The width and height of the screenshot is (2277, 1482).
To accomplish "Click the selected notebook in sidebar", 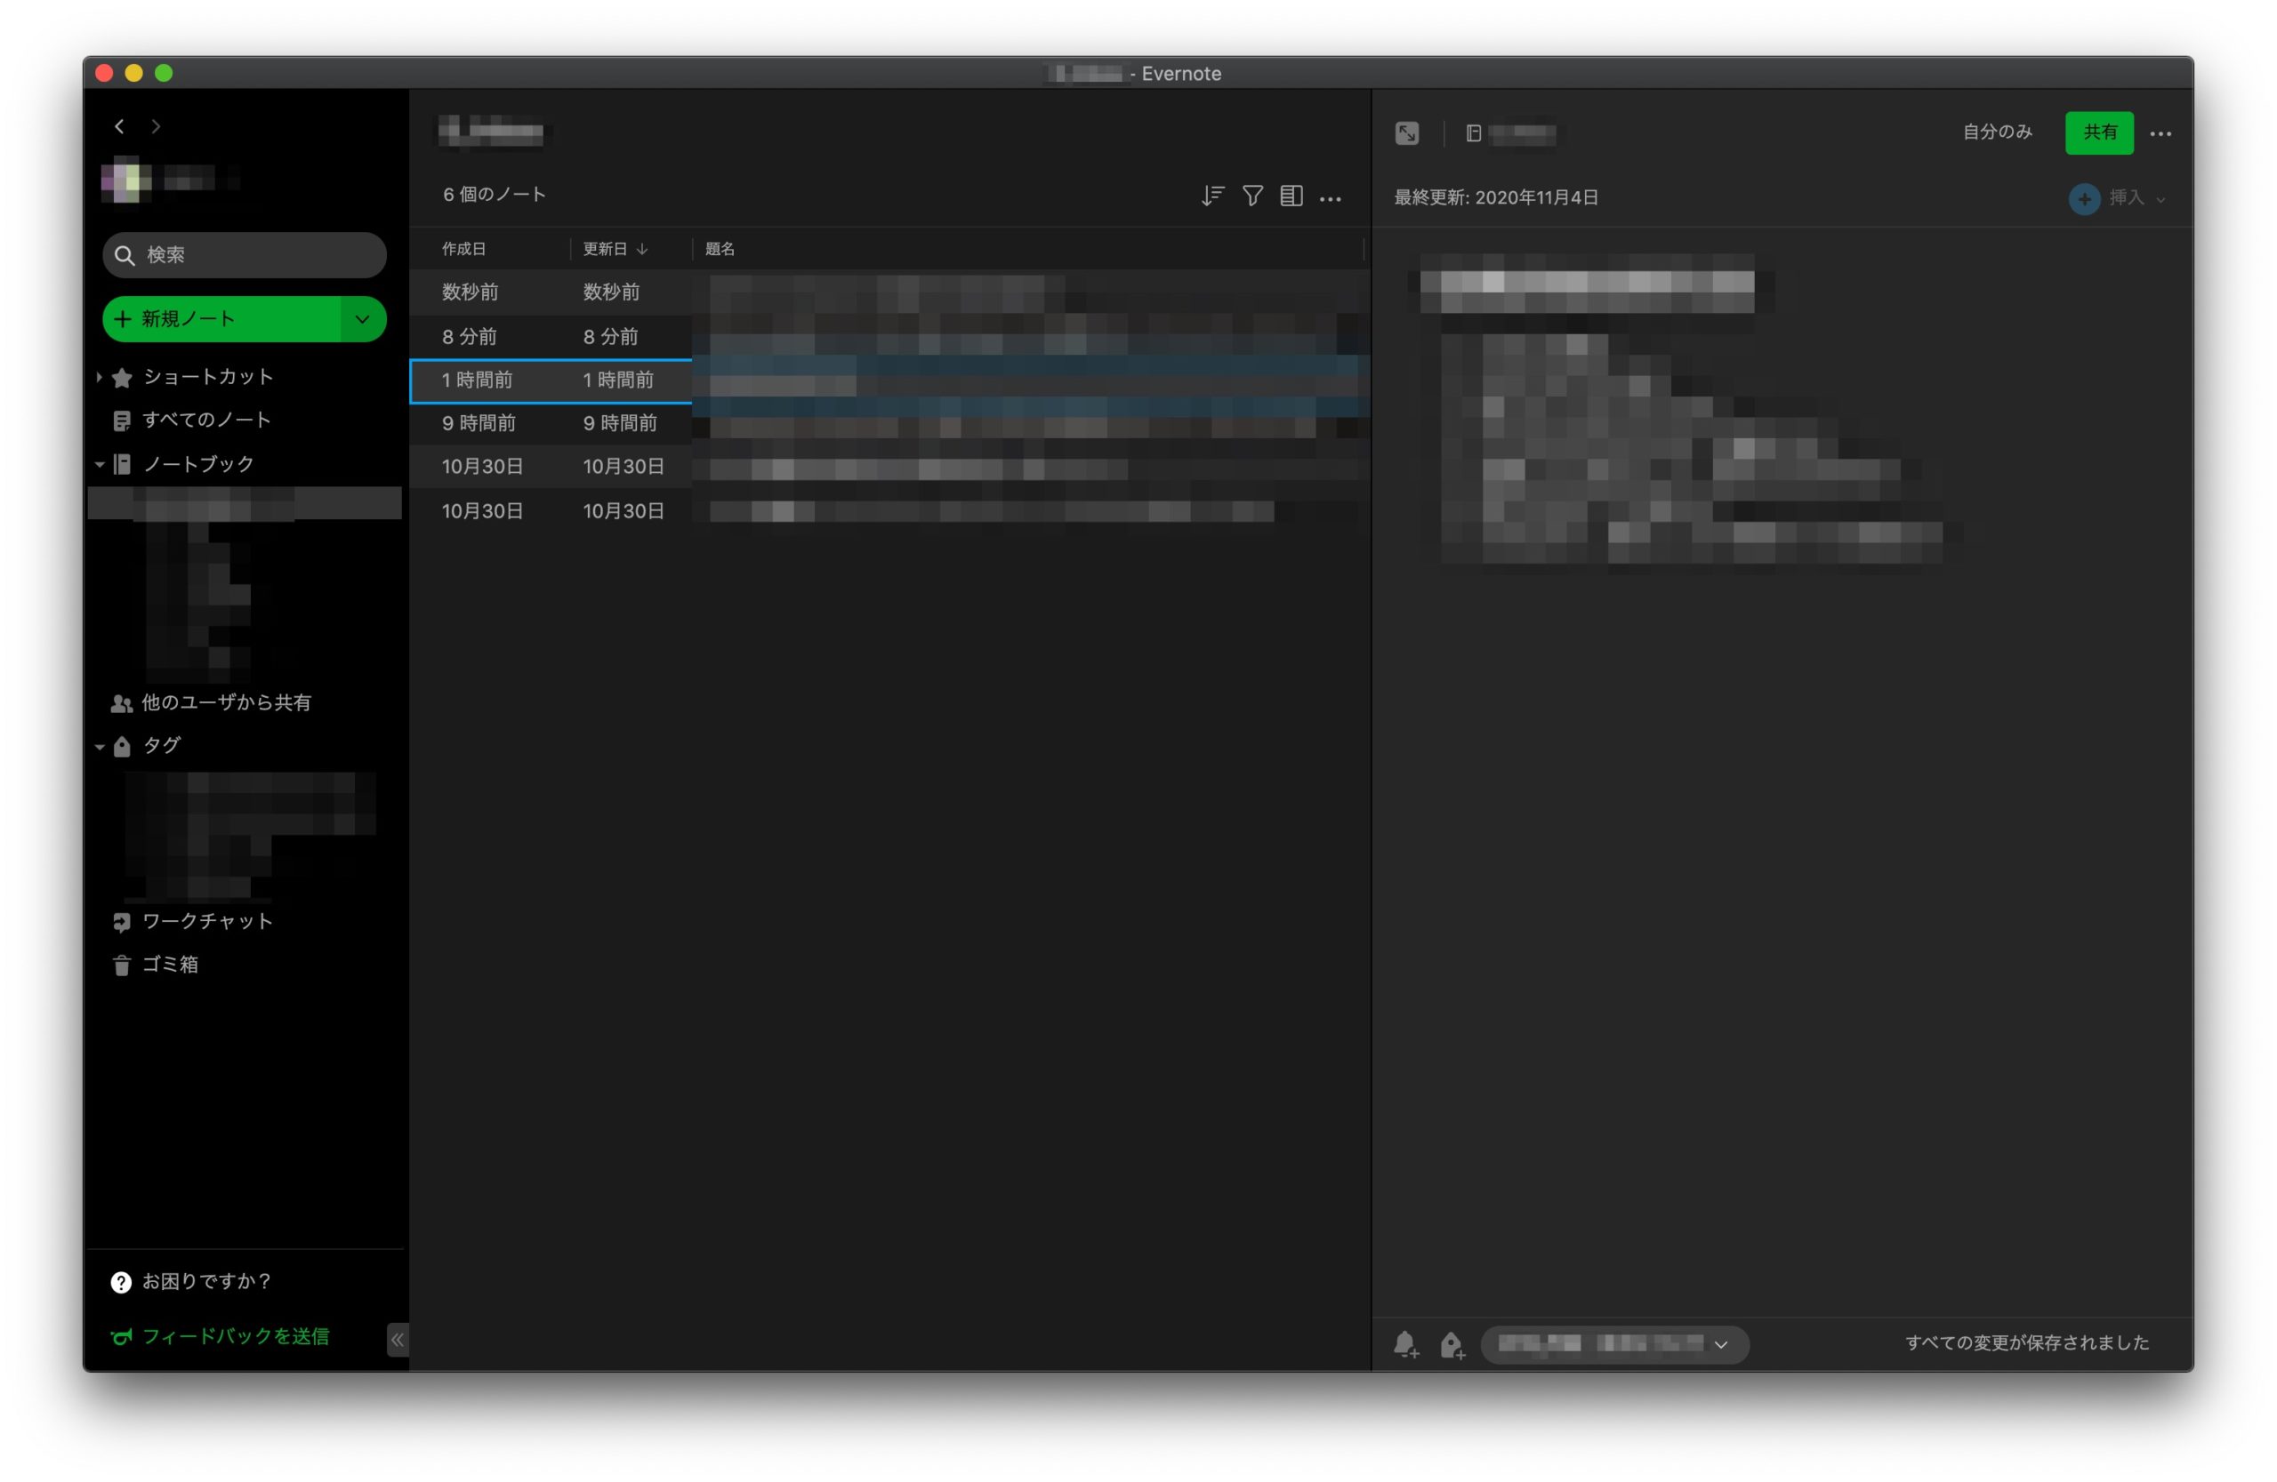I will pyautogui.click(x=245, y=503).
